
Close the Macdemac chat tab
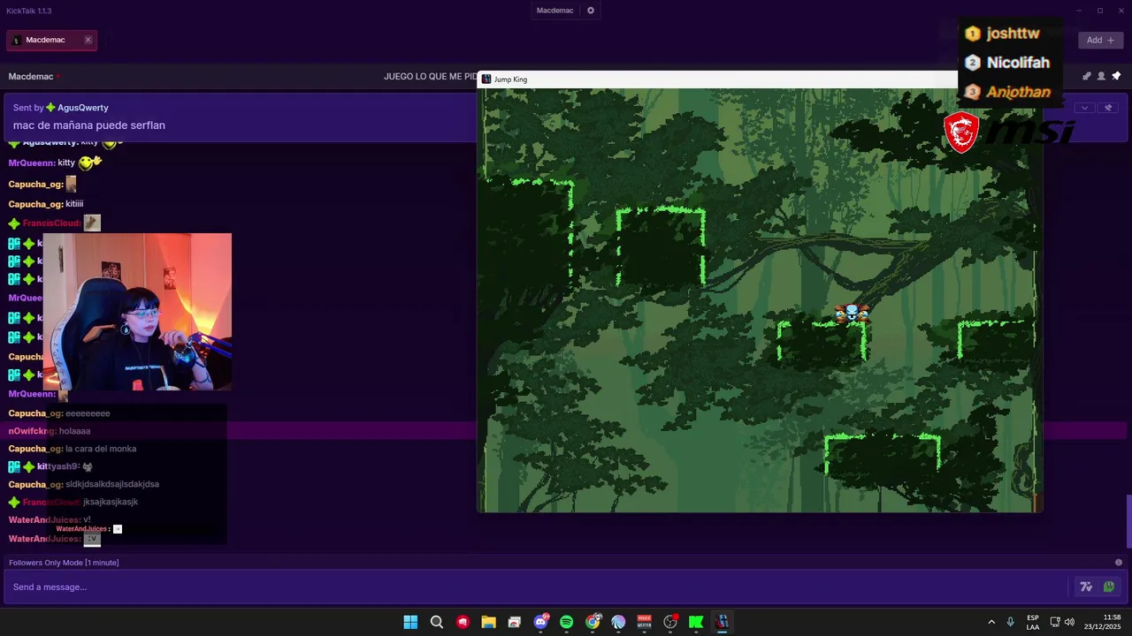88,40
